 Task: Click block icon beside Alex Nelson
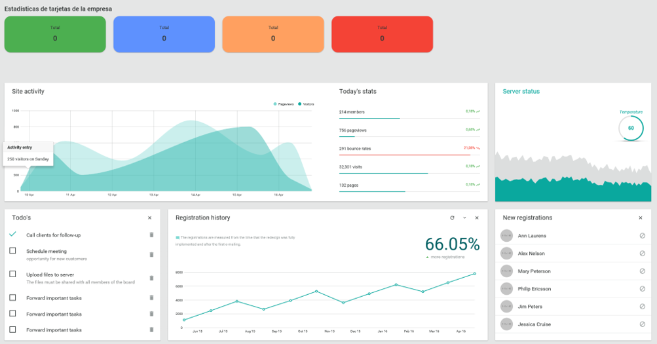tap(642, 254)
